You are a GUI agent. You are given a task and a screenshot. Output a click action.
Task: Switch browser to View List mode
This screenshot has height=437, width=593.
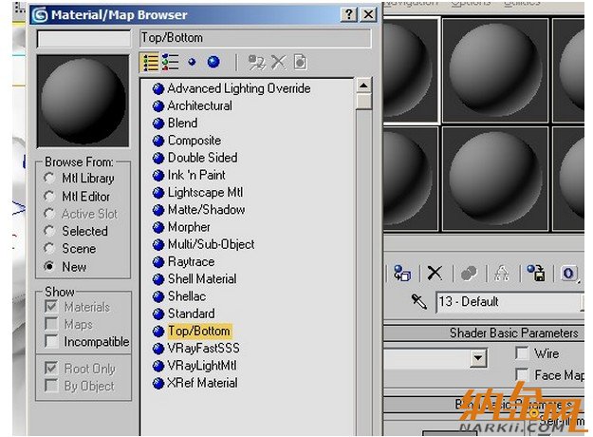(150, 63)
